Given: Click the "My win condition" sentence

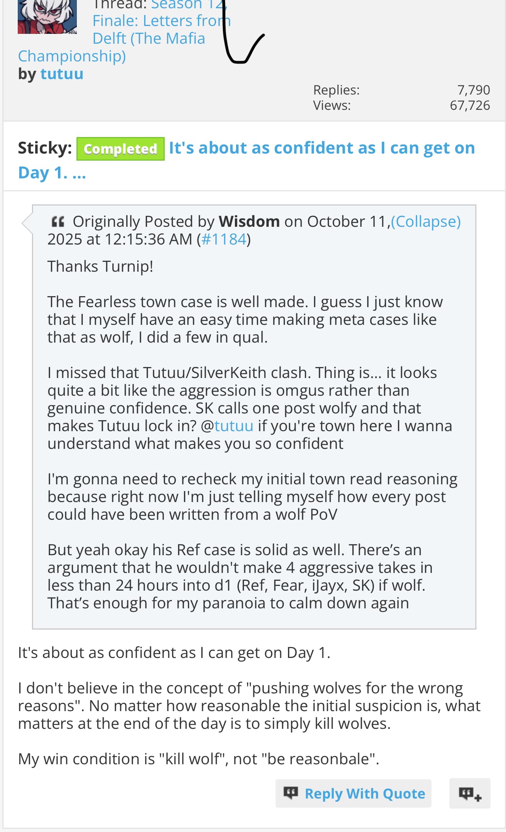Looking at the screenshot, I should pos(198,759).
